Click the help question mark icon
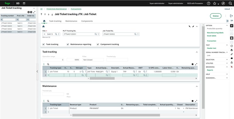 [208, 3]
